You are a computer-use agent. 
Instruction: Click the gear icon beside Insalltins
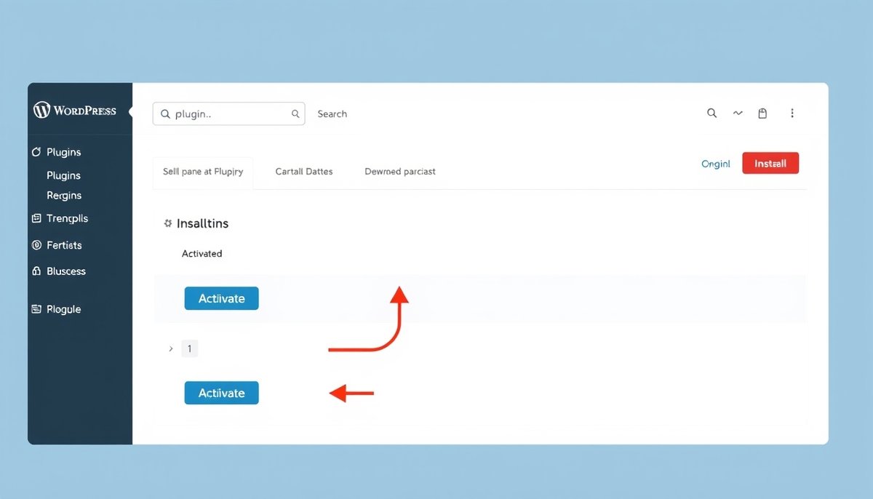(168, 223)
